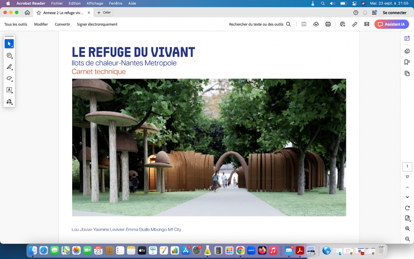Screen dimensions: 414x259
Task: Go to previous page with up chevron
Action: (x=407, y=188)
